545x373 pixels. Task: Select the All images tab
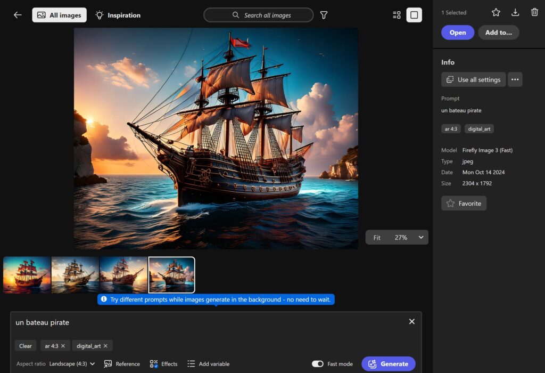coord(59,15)
